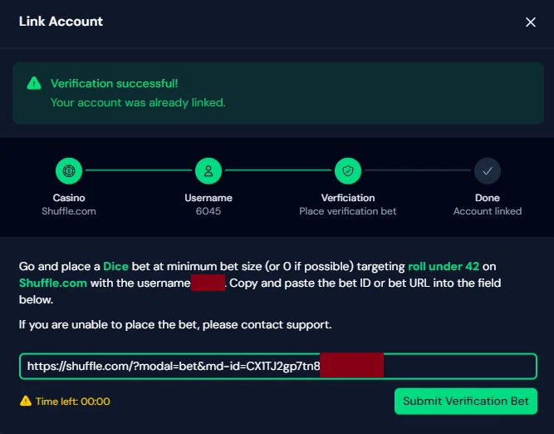
Task: Click the Done step checkmark icon
Action: pos(488,171)
